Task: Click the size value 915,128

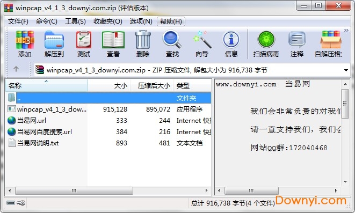Action: [x=115, y=109]
